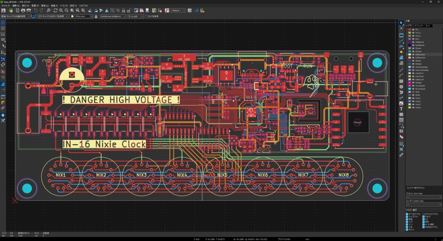Click the Print icon
Viewport: 443px width, 241px height.
pyautogui.click(x=23, y=10)
